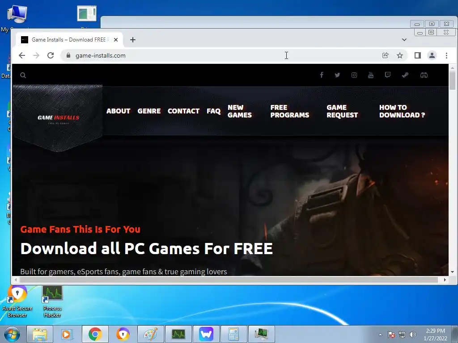Reload the game-installs.com page

point(51,55)
